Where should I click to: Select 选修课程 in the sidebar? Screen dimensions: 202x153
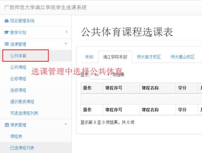click(x=18, y=90)
